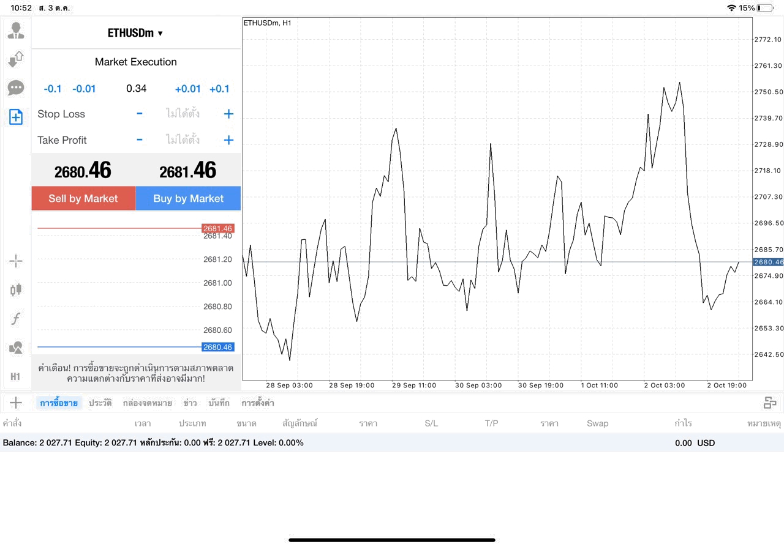Tap minus for Take Profit

tap(140, 140)
